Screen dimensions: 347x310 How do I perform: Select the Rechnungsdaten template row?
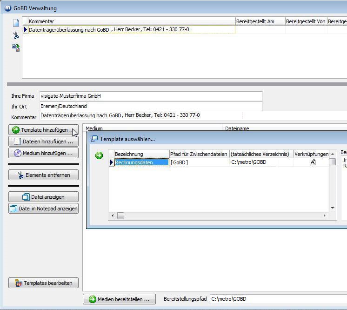pos(141,162)
